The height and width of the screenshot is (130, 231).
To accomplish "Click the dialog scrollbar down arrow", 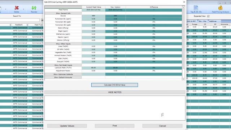I will [183, 79].
